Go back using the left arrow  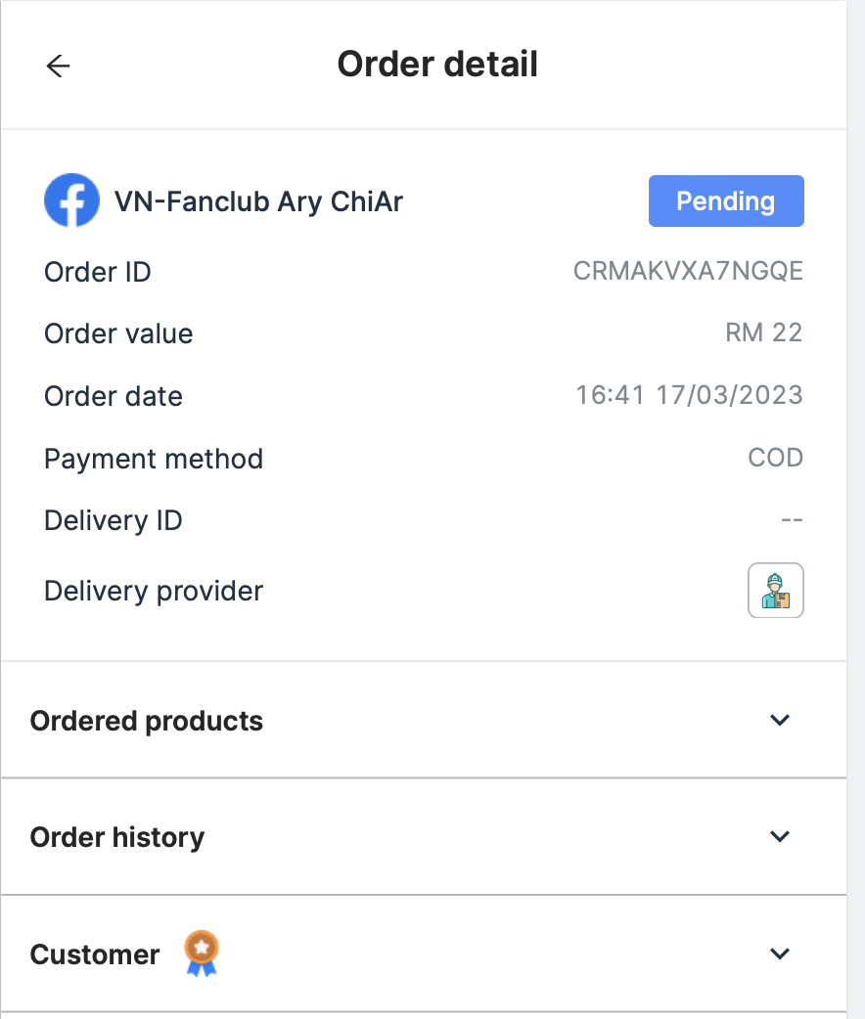pyautogui.click(x=59, y=66)
